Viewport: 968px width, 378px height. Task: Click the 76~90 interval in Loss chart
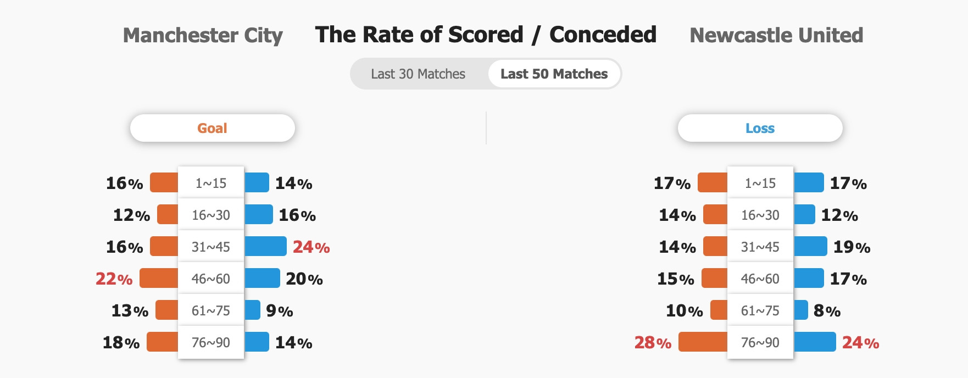coord(760,342)
